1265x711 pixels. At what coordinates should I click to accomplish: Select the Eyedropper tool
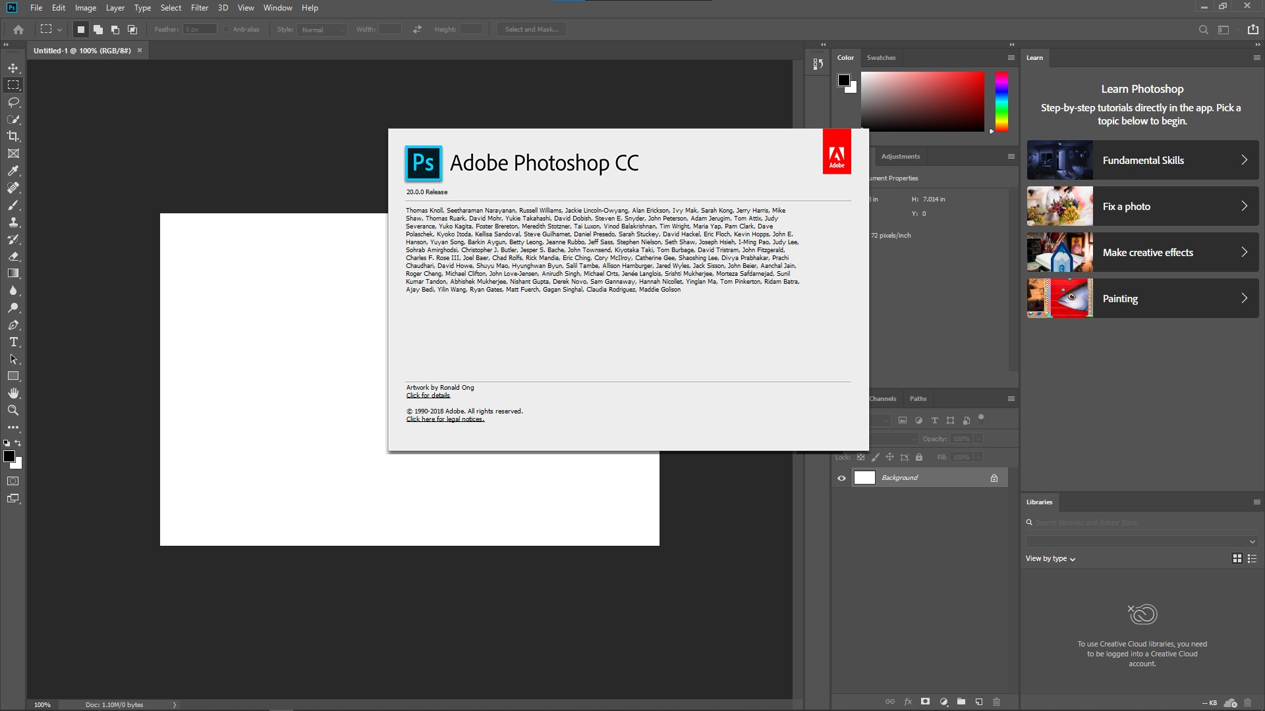[x=13, y=171]
